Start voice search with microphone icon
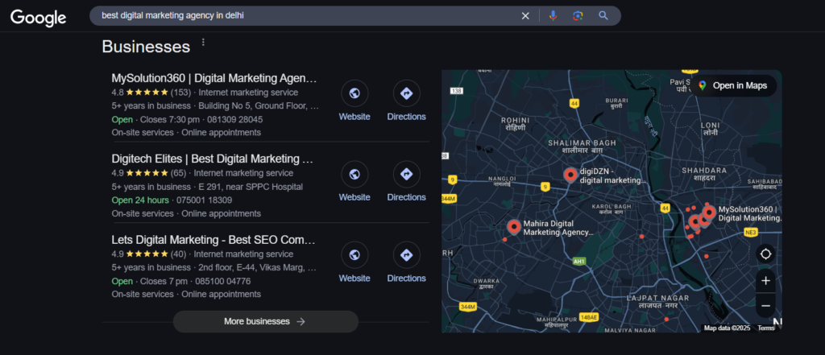The width and height of the screenshot is (825, 355). pos(553,16)
